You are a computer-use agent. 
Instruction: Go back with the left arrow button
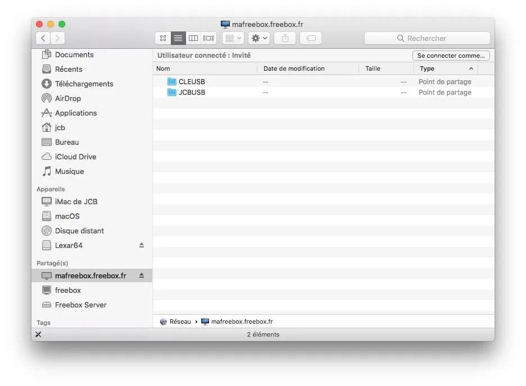43,38
